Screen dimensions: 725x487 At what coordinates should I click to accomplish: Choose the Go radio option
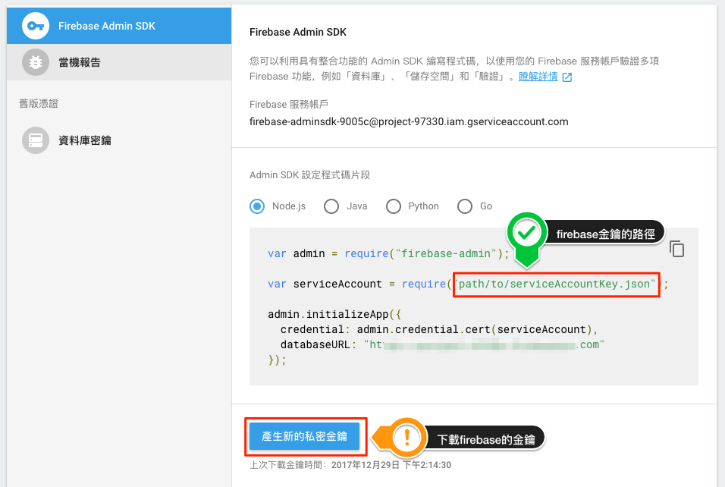[x=465, y=206]
